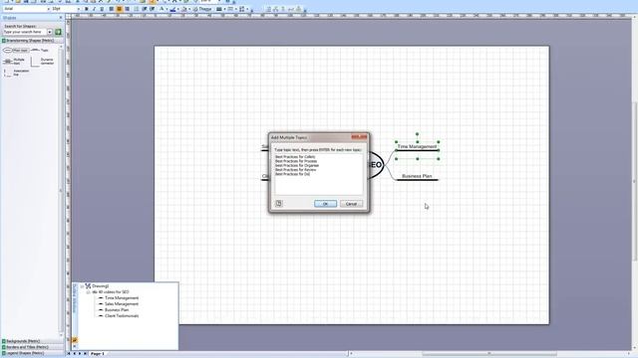This screenshot has width=638, height=358.
Task: Click the font color icon
Action: (161, 9)
